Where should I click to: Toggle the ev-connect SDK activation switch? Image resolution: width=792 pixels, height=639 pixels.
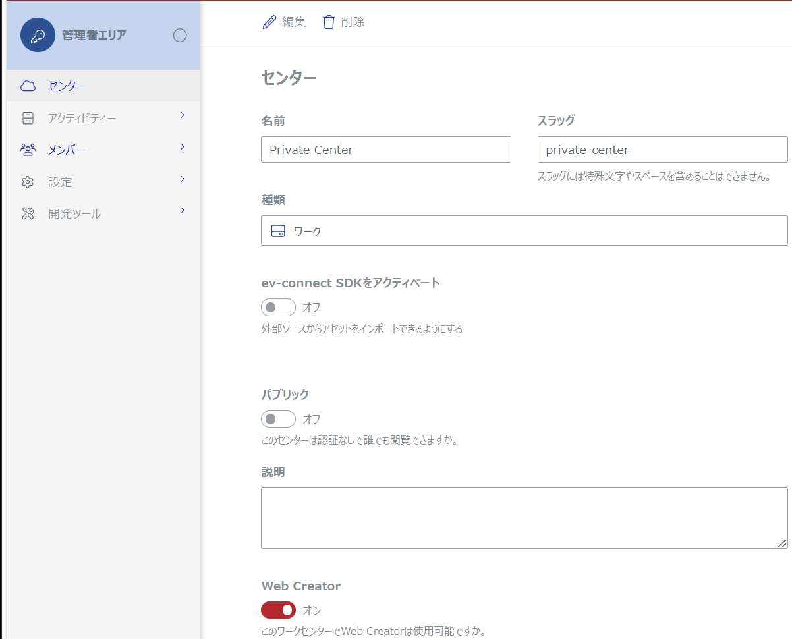tap(278, 308)
